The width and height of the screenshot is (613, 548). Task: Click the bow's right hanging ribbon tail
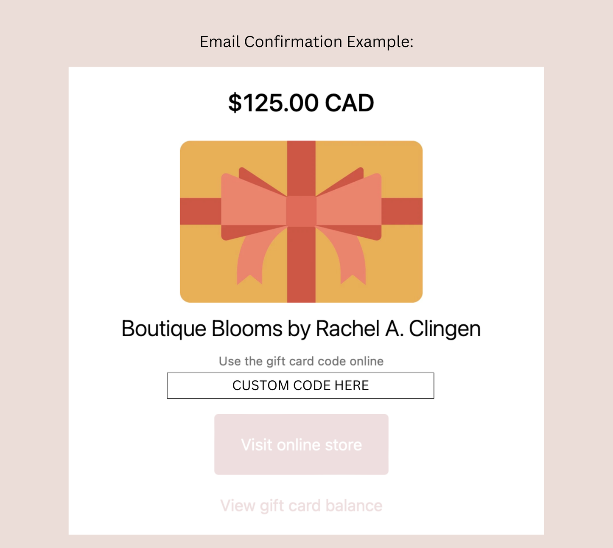[x=353, y=261]
